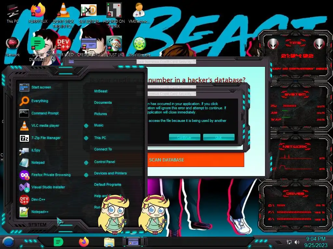This screenshot has width=333, height=249.
Task: Open the This PC desktop icon
Action: click(13, 14)
